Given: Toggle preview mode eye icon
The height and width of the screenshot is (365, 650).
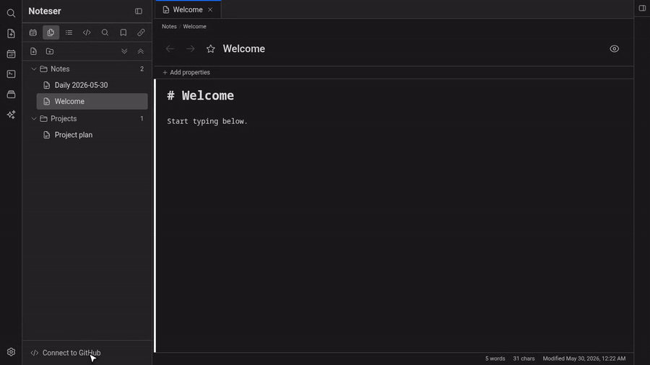Looking at the screenshot, I should click(x=615, y=49).
